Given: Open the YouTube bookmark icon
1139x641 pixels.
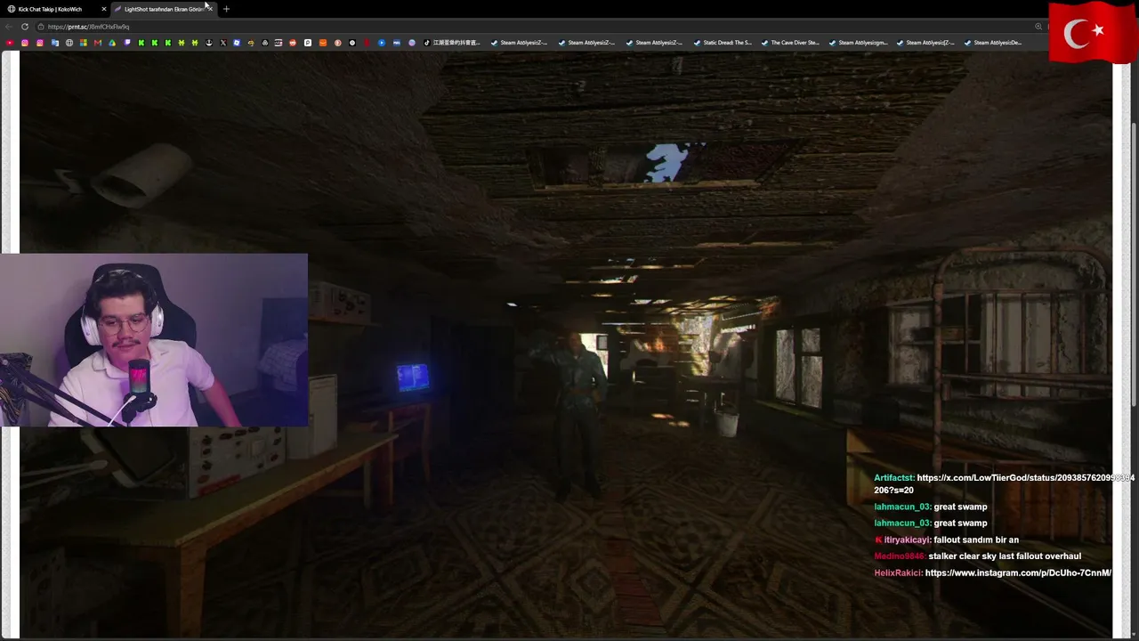Looking at the screenshot, I should coord(10,43).
